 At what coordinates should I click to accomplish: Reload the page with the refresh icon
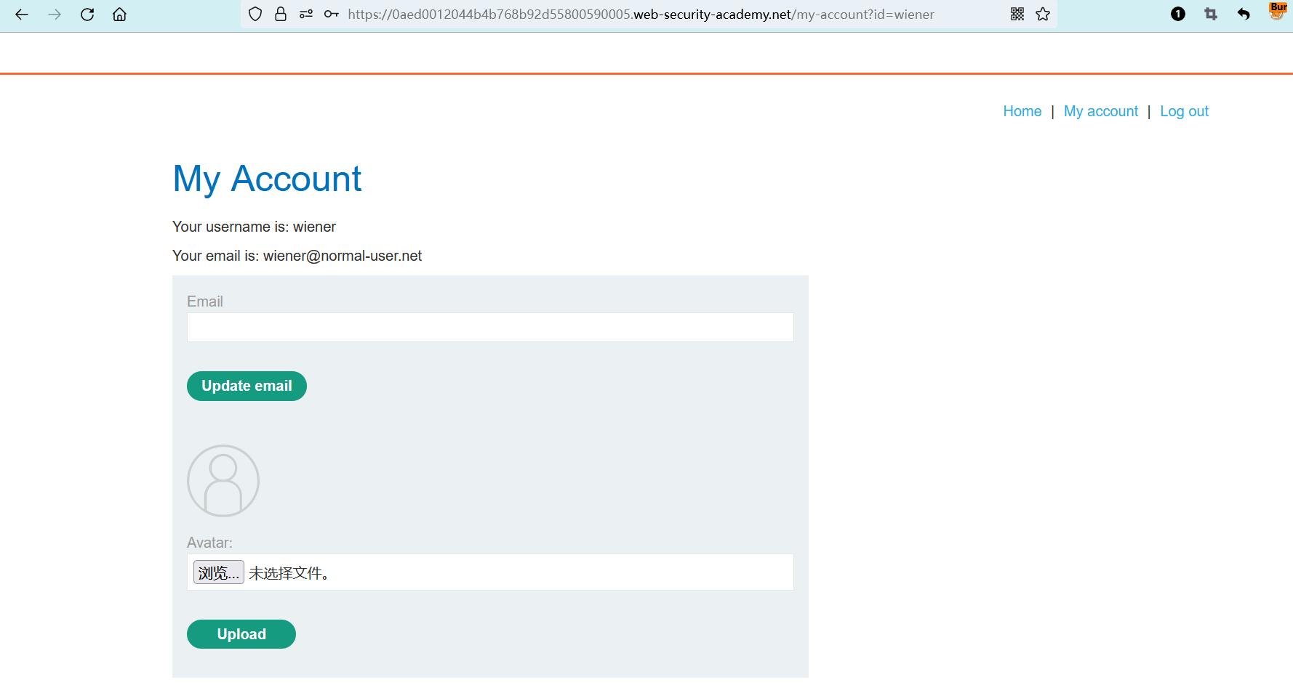pos(87,15)
